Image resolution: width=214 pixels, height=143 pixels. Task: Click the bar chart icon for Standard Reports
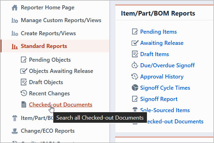[15, 46]
